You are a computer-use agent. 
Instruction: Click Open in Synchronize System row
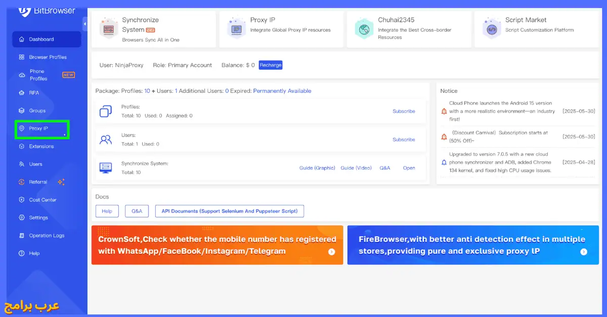[409, 168]
